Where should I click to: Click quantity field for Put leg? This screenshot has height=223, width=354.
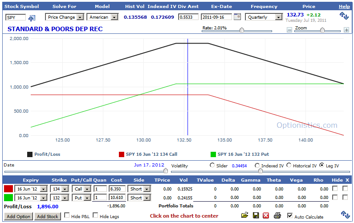pyautogui.click(x=100, y=198)
